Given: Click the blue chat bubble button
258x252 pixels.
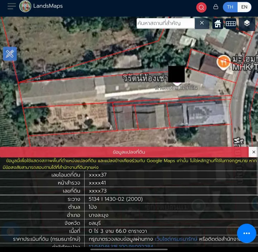Looking at the screenshot, I should [x=247, y=233].
